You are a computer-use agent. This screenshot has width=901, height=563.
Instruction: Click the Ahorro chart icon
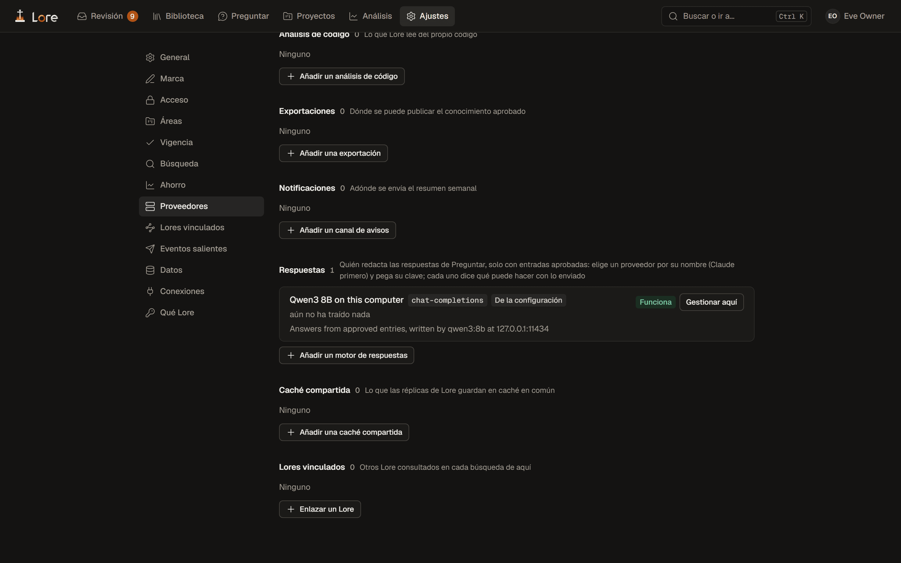[150, 185]
